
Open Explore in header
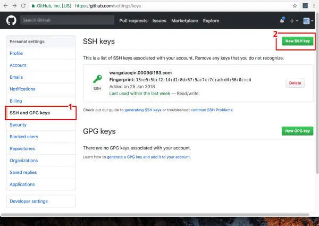tap(211, 21)
